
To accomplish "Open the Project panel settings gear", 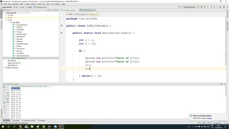I will pyautogui.click(x=54, y=10).
